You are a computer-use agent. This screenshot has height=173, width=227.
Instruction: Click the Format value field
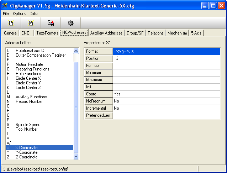[x=166, y=52]
